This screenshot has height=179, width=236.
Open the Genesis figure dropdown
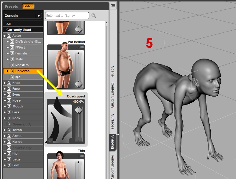[23, 16]
